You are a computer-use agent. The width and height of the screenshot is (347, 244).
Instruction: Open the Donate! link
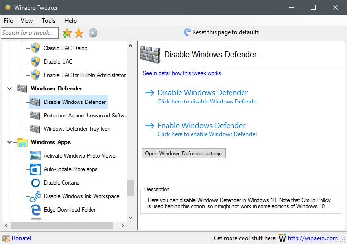point(21,238)
